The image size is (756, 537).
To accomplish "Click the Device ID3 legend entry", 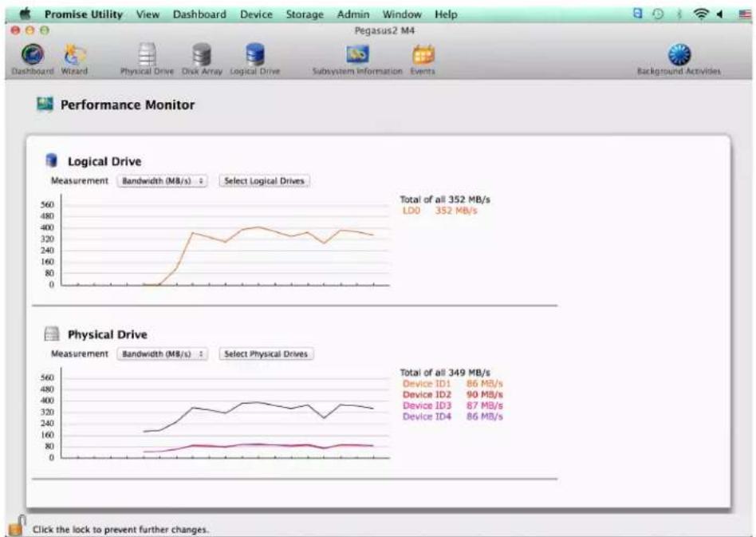I will tap(453, 406).
